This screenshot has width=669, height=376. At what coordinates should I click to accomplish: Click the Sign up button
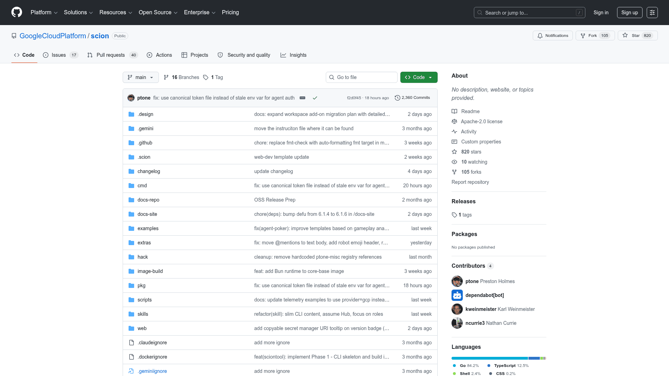tap(629, 13)
